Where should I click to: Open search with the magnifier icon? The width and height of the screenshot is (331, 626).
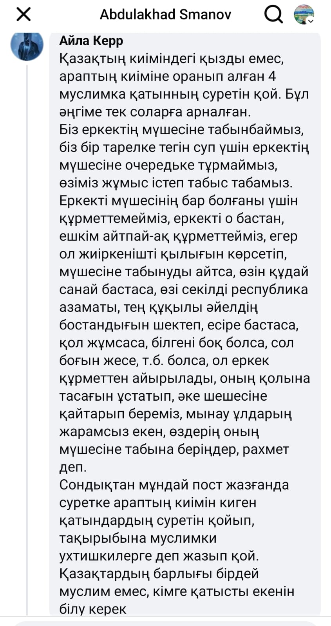273,15
